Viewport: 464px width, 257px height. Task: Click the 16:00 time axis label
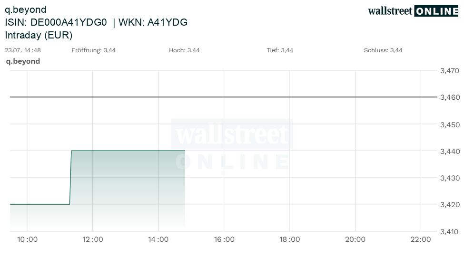(x=224, y=239)
